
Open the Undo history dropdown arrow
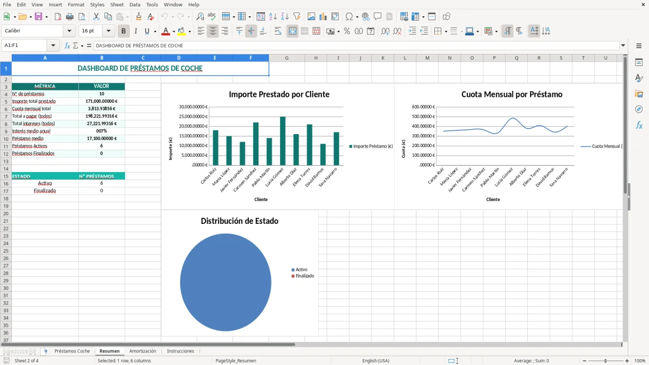click(x=171, y=17)
